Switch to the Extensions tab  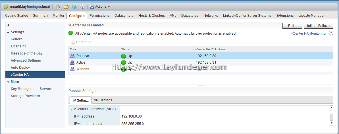[x=285, y=16]
